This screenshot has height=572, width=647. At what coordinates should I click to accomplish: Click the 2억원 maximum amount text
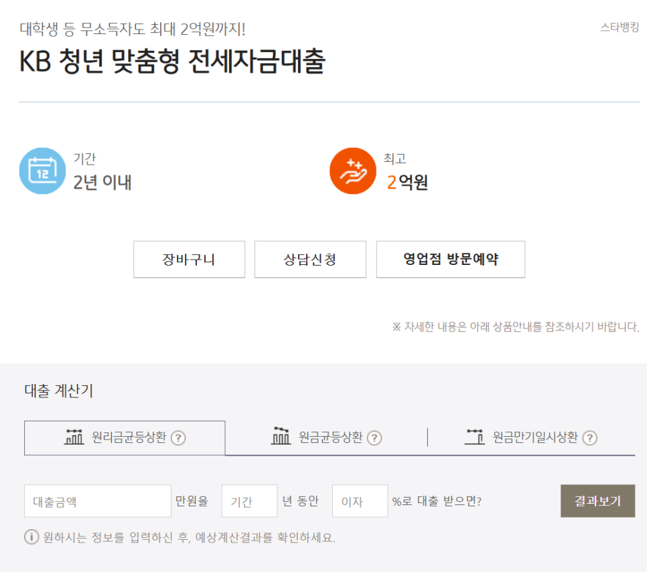coord(407,182)
